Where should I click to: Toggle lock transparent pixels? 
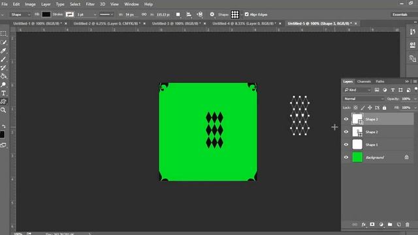tap(355, 108)
